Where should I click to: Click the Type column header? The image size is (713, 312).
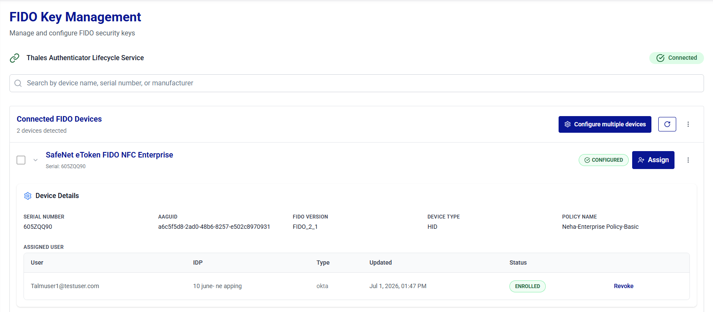tap(323, 262)
